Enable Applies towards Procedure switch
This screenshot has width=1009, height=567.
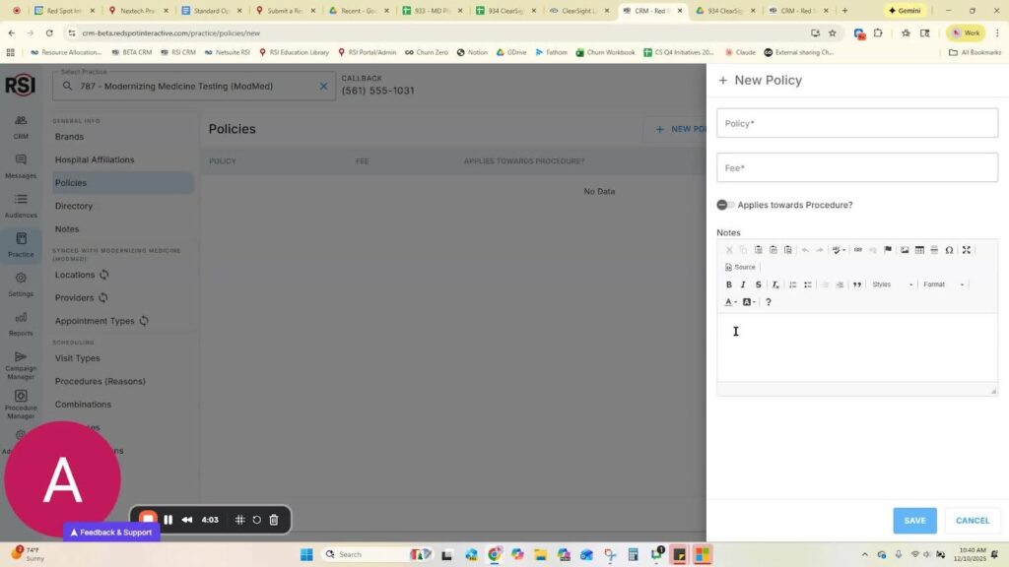click(726, 205)
